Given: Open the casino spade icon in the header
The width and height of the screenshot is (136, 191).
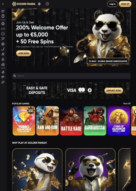Looking at the screenshot, I should (x=39, y=4).
